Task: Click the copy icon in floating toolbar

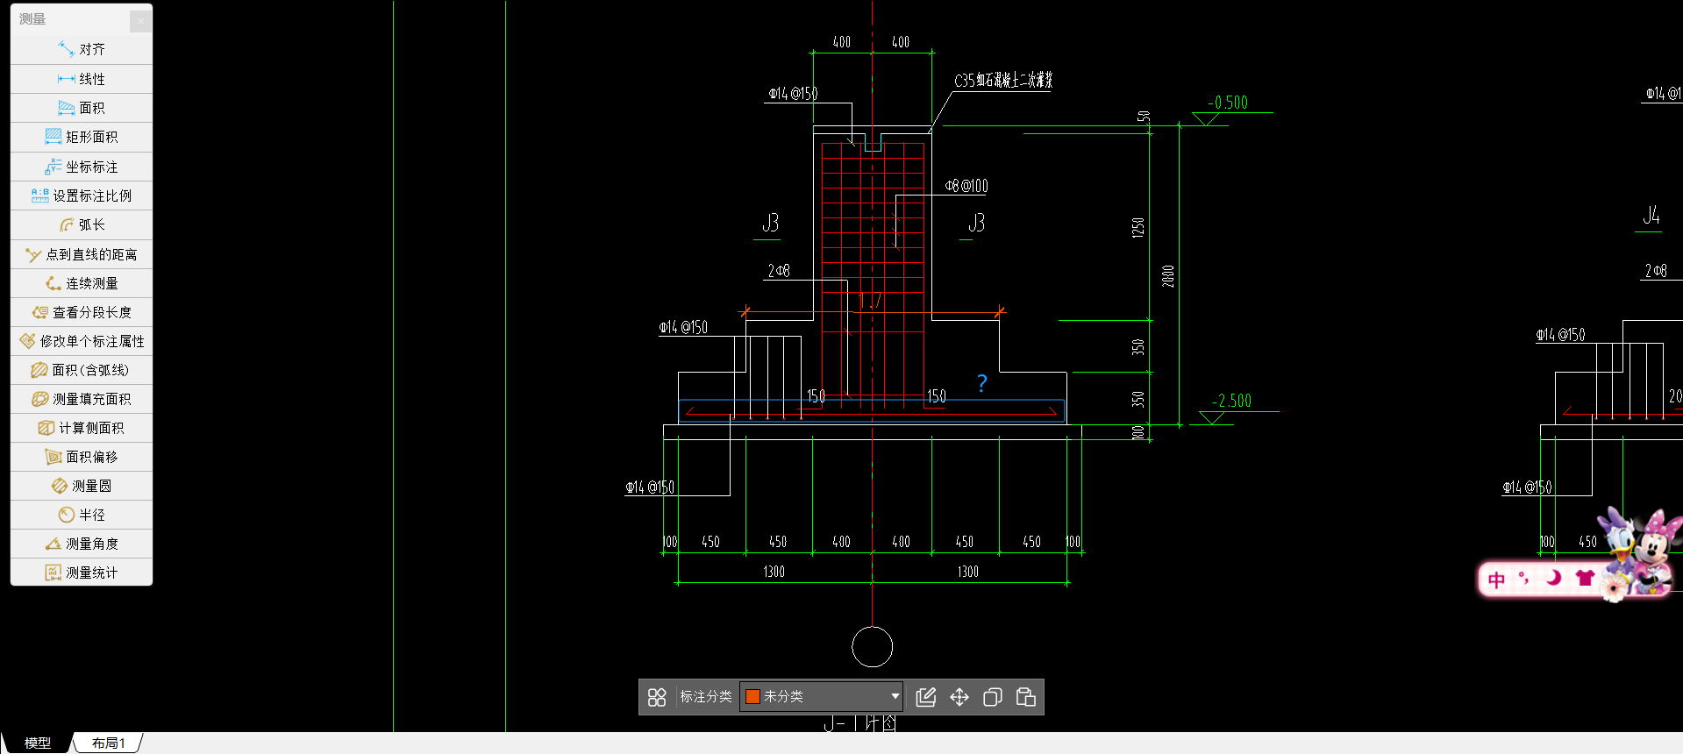Action: click(x=993, y=697)
